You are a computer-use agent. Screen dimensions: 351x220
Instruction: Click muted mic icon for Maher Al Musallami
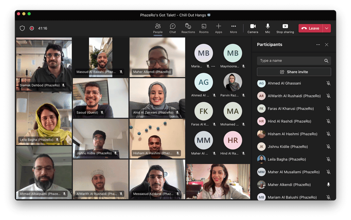click(328, 172)
